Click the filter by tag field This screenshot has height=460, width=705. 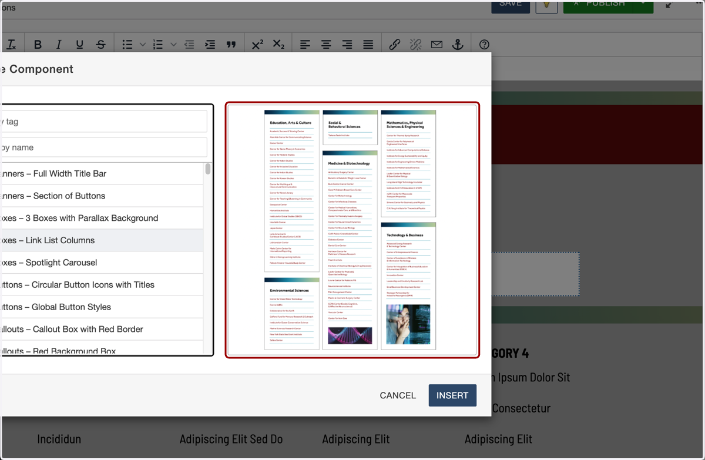click(x=104, y=122)
